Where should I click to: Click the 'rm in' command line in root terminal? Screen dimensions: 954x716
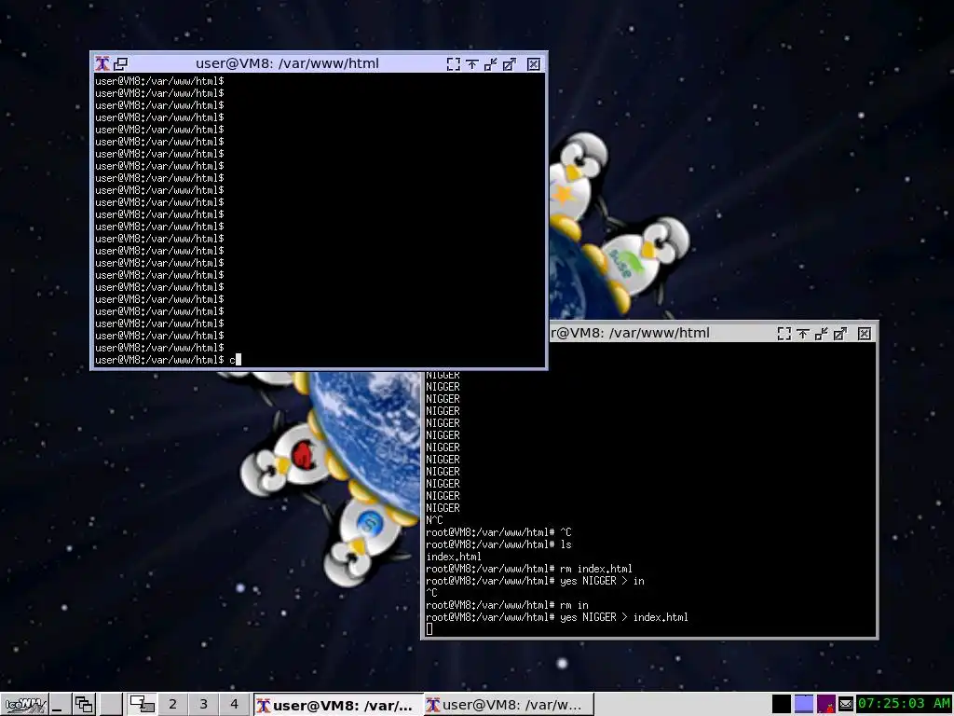click(508, 605)
